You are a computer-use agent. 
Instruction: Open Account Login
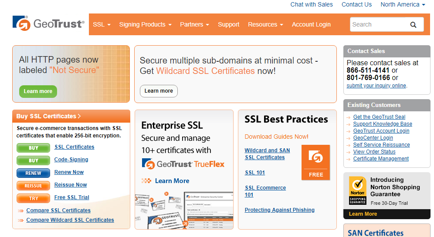click(x=311, y=25)
